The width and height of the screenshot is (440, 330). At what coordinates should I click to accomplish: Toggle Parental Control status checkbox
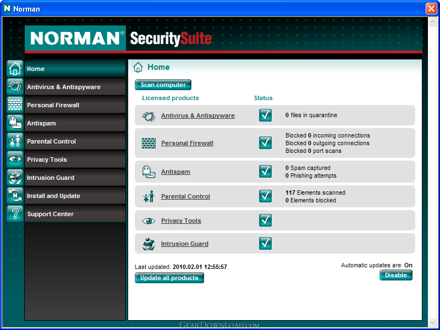(x=265, y=196)
